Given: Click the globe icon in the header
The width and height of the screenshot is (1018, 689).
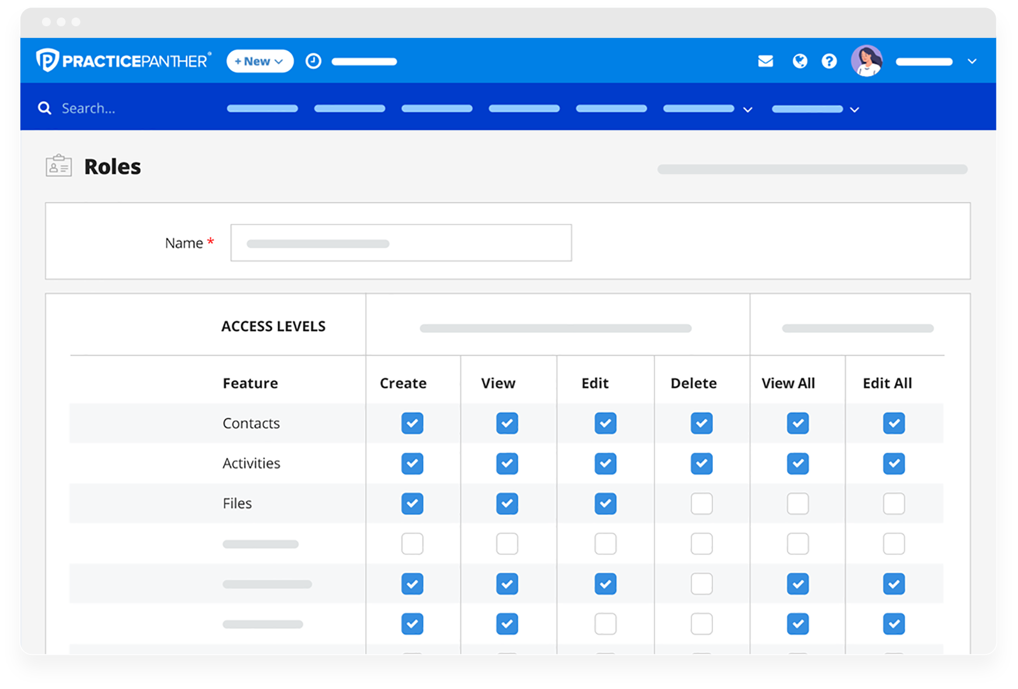Looking at the screenshot, I should pyautogui.click(x=799, y=60).
